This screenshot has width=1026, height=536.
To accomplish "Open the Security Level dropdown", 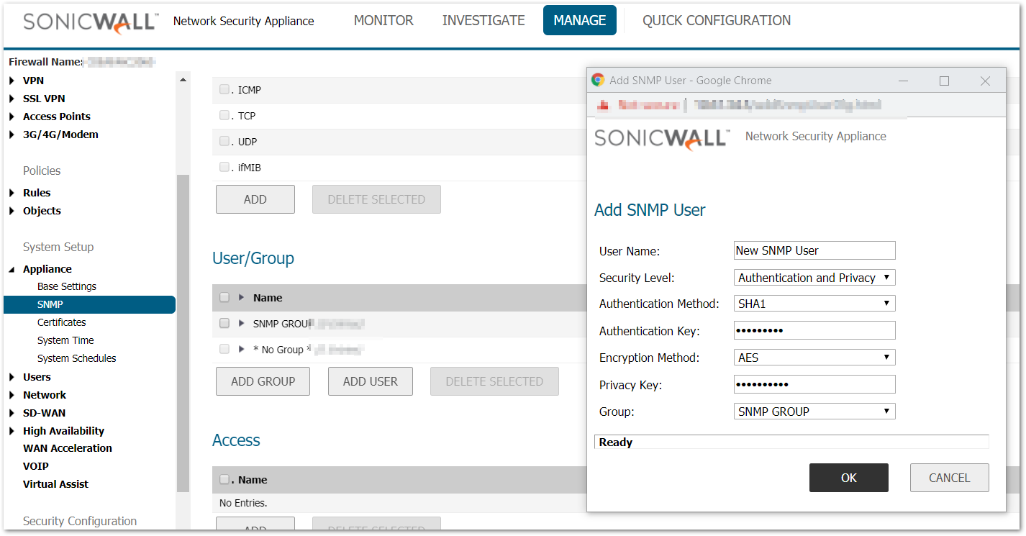I will click(814, 278).
